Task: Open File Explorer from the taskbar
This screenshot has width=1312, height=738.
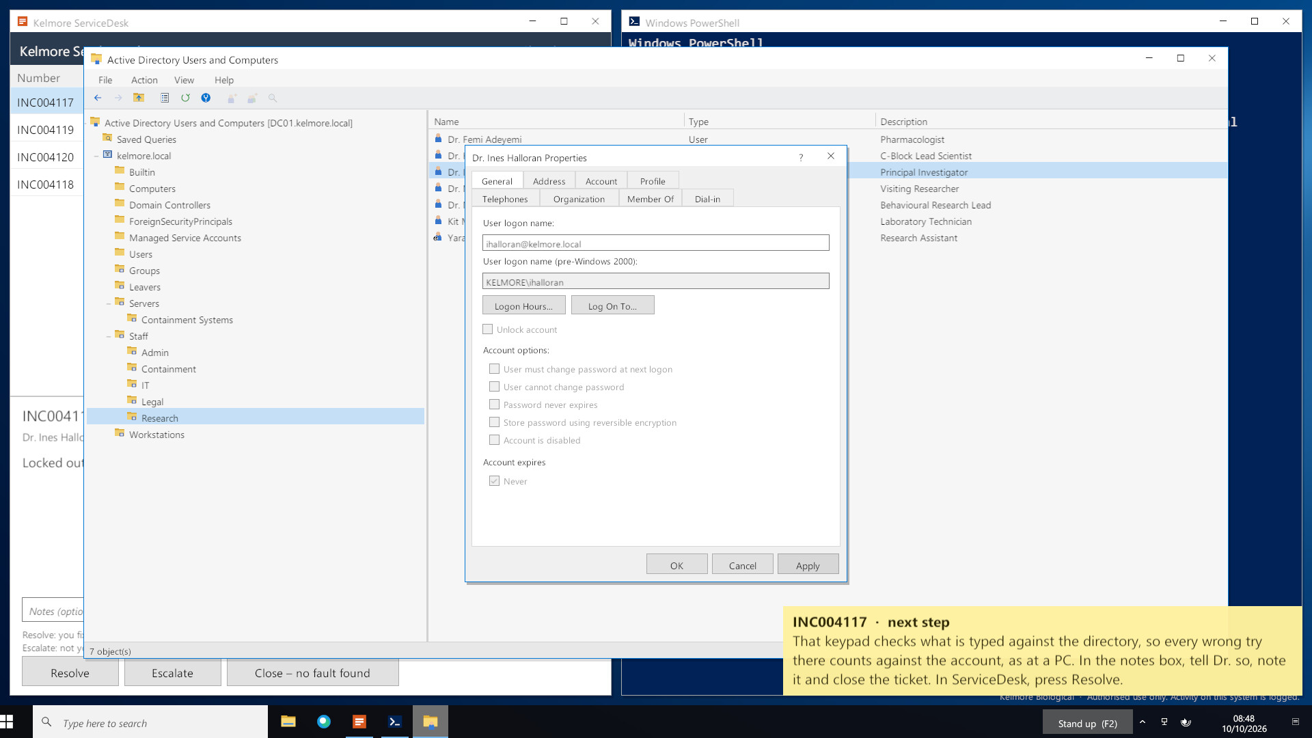Action: [288, 722]
